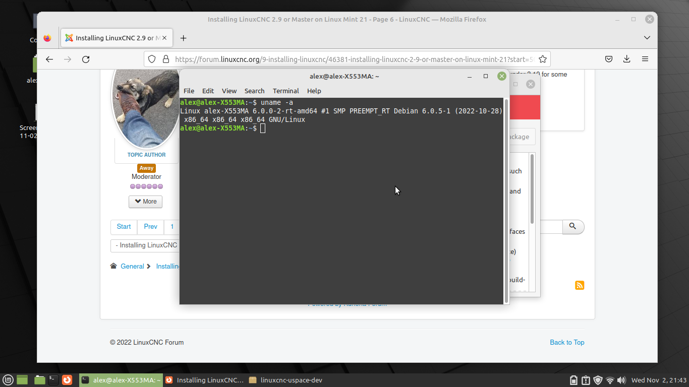The width and height of the screenshot is (689, 387).
Task: Click the home breadcrumb icon
Action: [113, 266]
